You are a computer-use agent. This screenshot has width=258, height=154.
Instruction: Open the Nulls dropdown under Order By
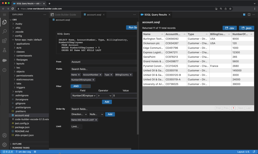point(96,114)
